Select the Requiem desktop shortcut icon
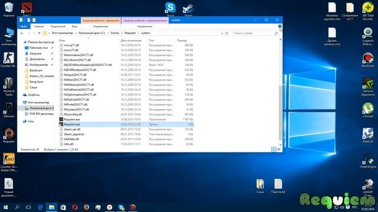This screenshot has width=378, height=212. [x=9, y=135]
